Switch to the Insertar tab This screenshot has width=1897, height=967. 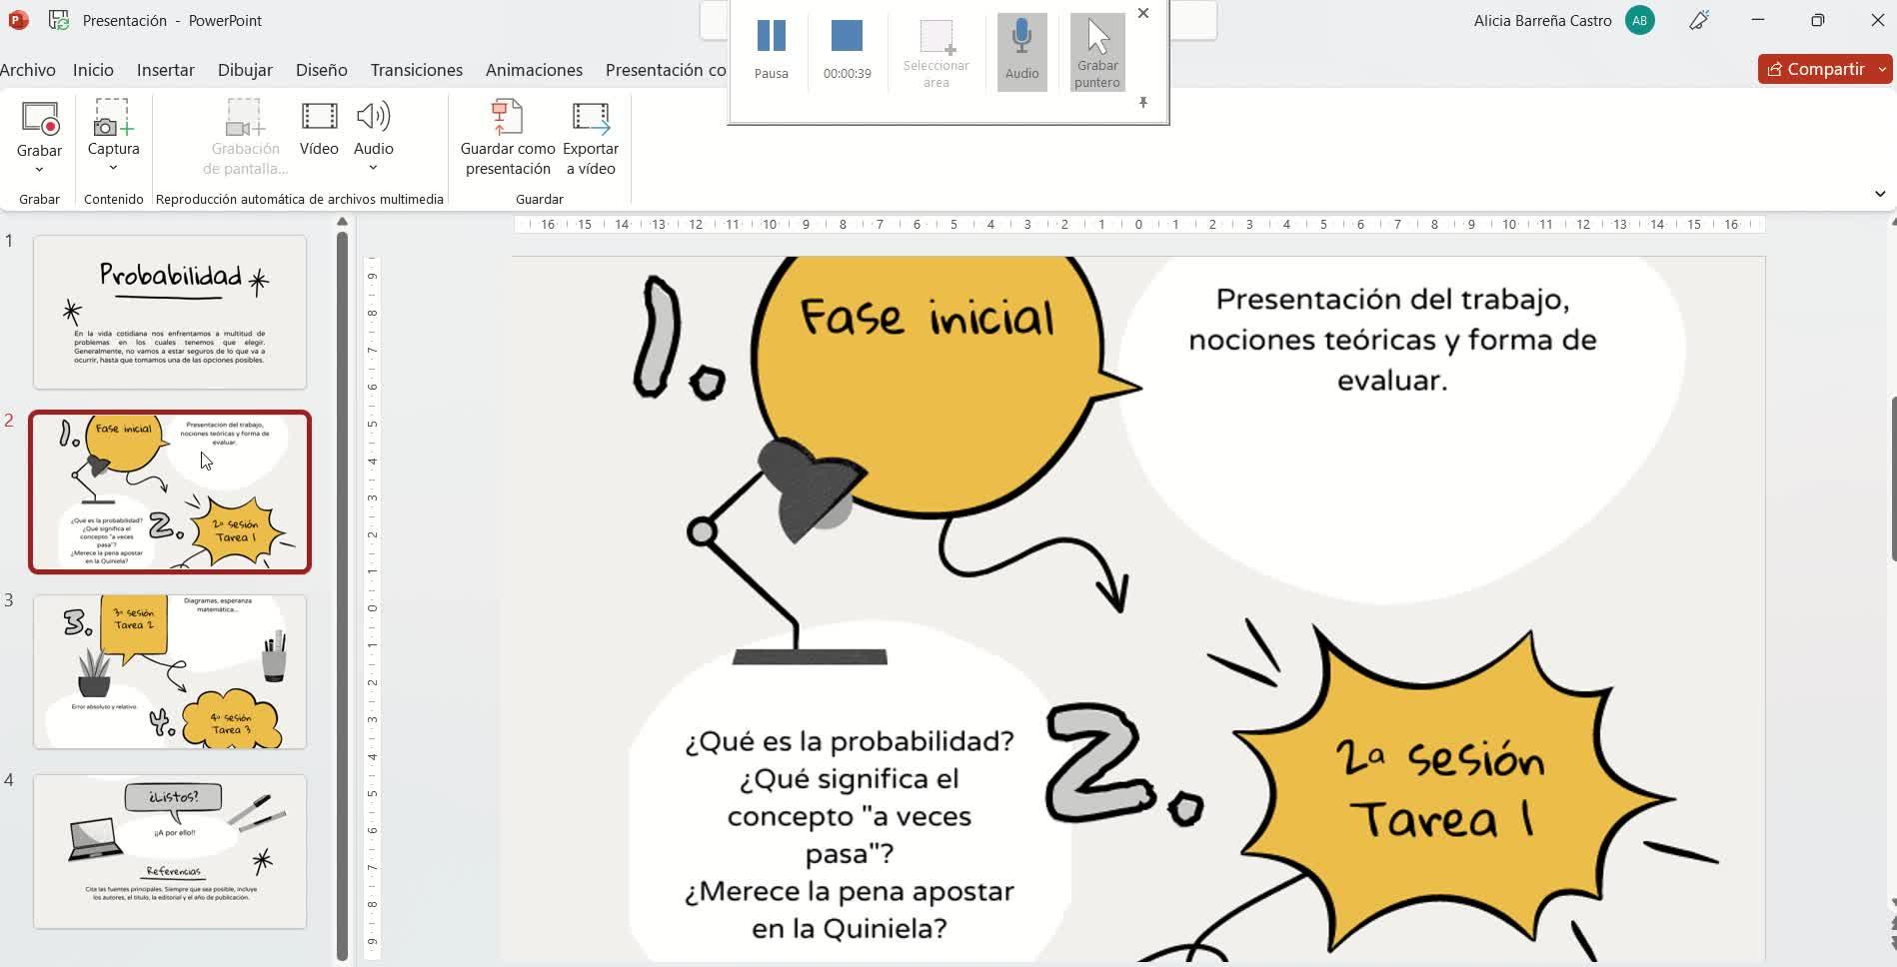[x=166, y=70]
